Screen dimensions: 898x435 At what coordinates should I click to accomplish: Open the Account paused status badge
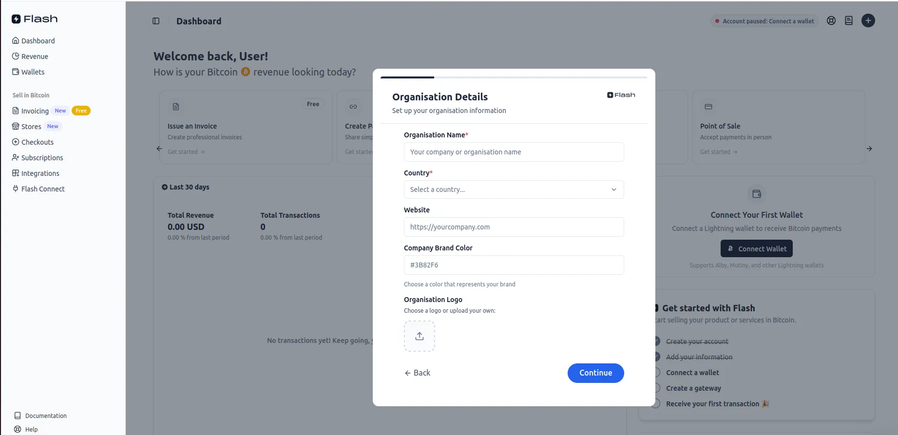coord(764,21)
